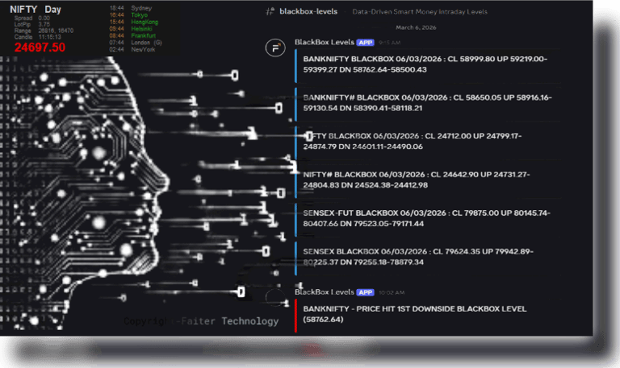Screen dimensions: 620x368
Task: Click the Tokyo 16:44 clock row
Action: coord(128,15)
